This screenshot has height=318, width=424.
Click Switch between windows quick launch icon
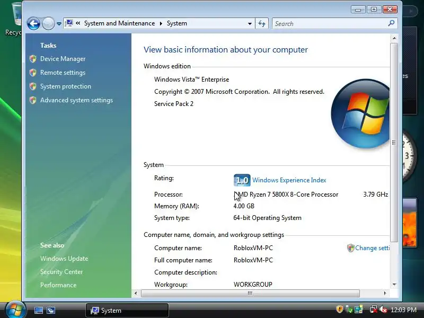pos(51,311)
